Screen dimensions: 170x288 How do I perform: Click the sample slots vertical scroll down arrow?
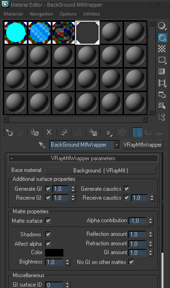[x=152, y=112]
